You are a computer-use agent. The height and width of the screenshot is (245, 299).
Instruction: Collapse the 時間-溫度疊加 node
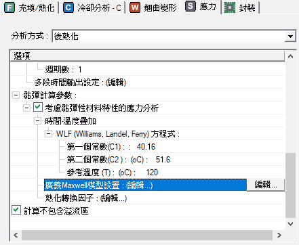tap(37, 121)
